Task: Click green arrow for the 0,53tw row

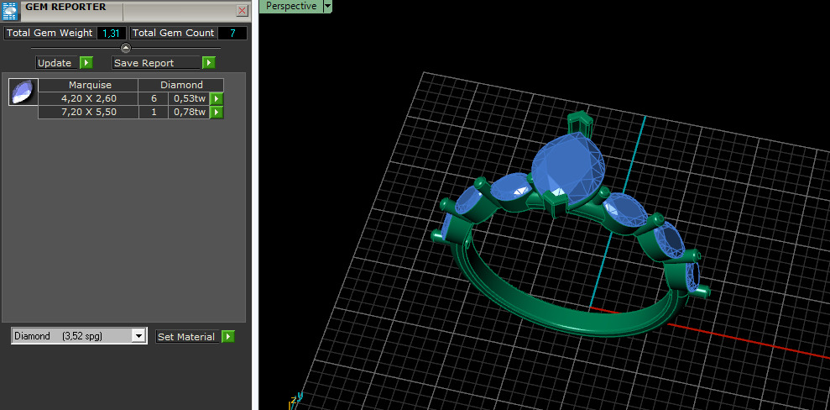Action: [217, 98]
